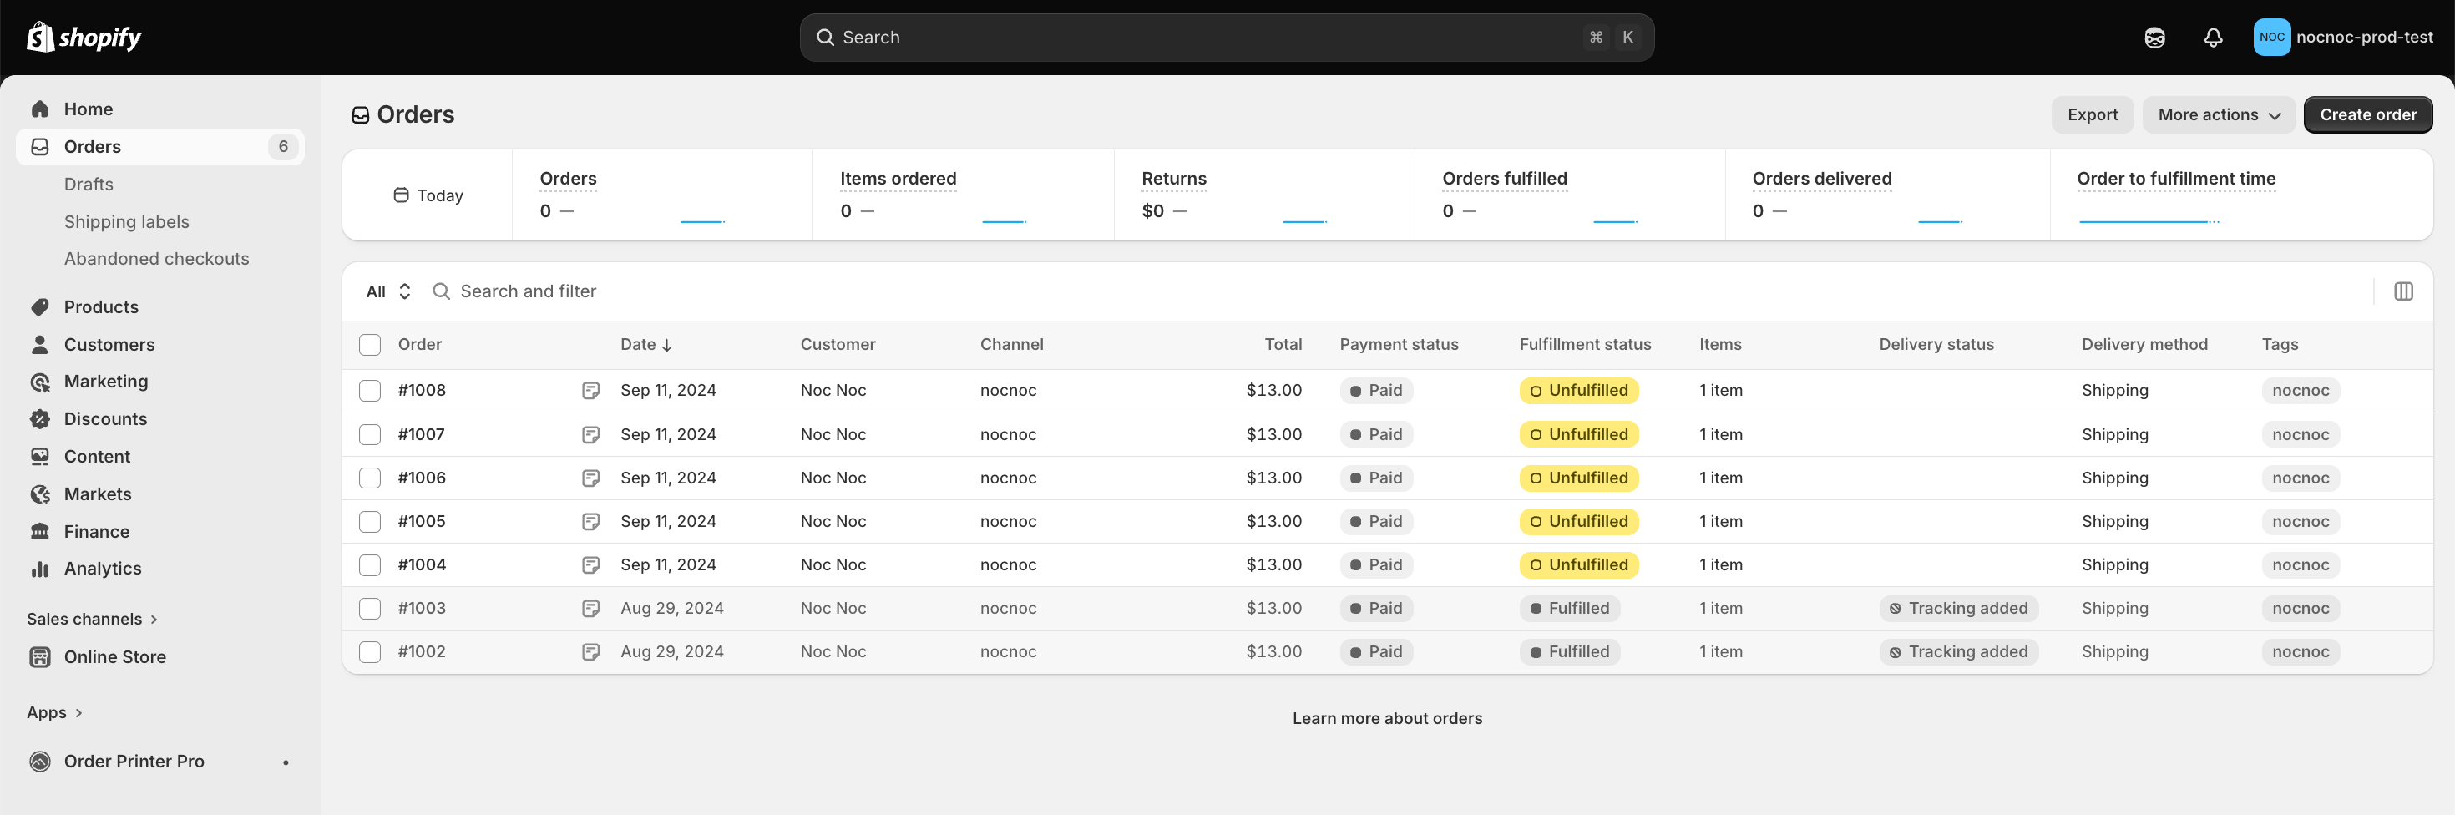This screenshot has height=815, width=2455.
Task: Open order #1003
Action: point(423,608)
